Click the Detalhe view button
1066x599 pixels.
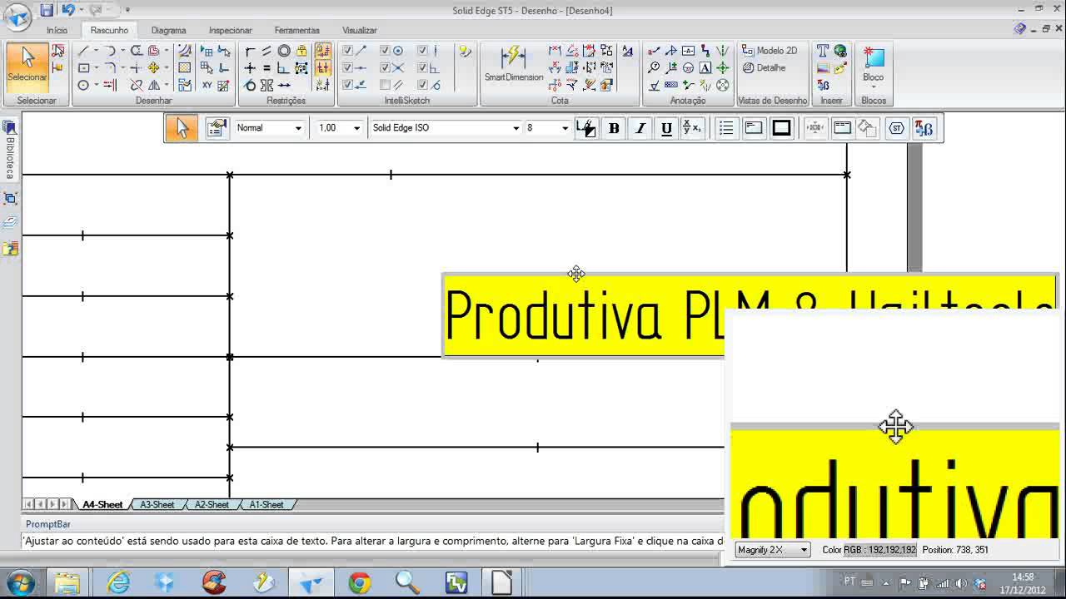pyautogui.click(x=764, y=68)
